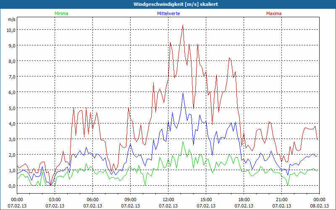336x210 pixels.
Task: Click the '2,0' y-axis value
Action: pyautogui.click(x=12, y=155)
